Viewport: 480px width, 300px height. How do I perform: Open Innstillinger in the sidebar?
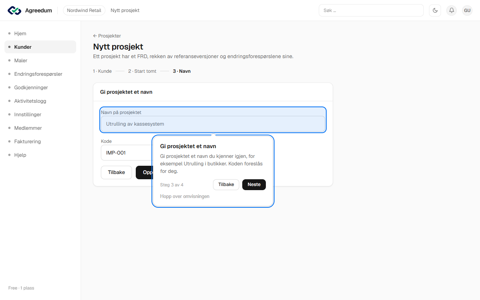40,114
